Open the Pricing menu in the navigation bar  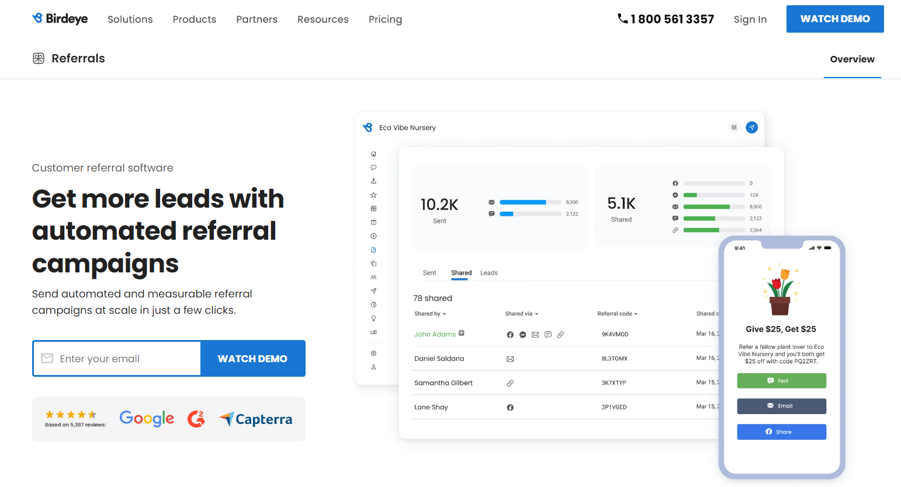(x=385, y=19)
